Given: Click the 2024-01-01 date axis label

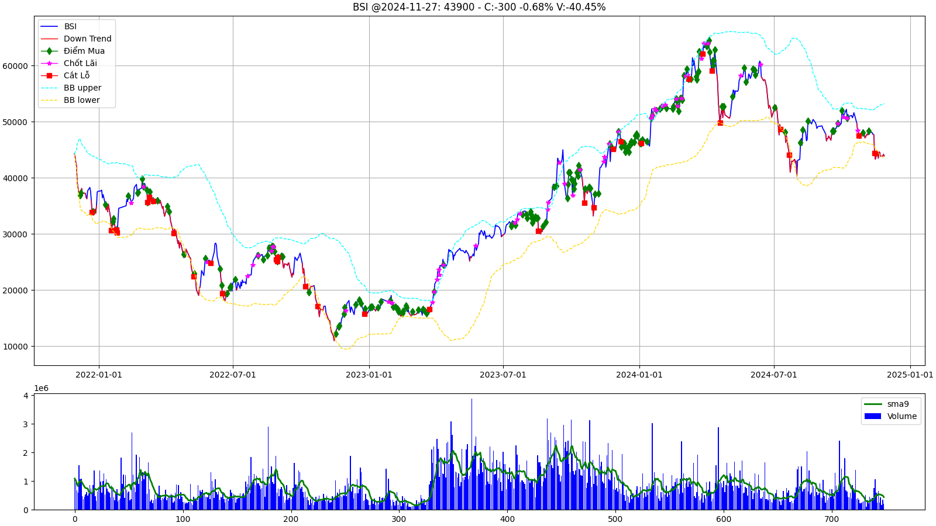Looking at the screenshot, I should [639, 375].
